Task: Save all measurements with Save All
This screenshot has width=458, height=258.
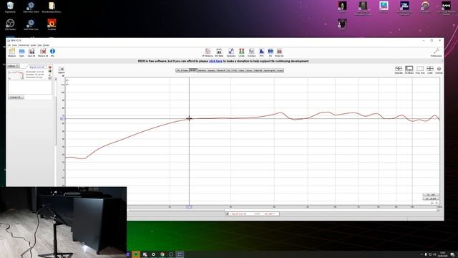Action: point(31,52)
